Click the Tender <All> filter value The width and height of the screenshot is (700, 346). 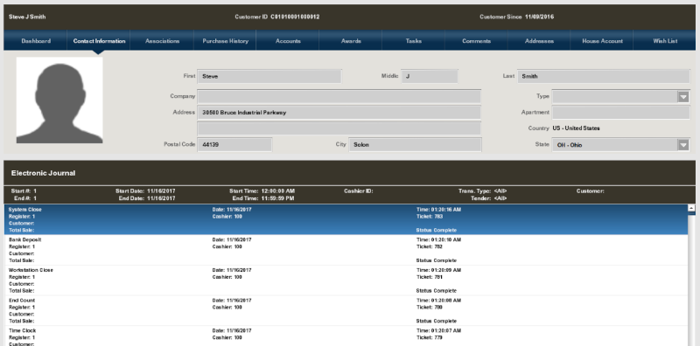[500, 198]
